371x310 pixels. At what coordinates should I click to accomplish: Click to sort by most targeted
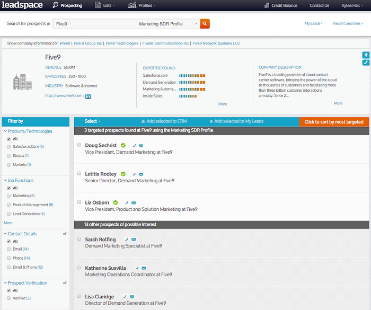(x=334, y=122)
